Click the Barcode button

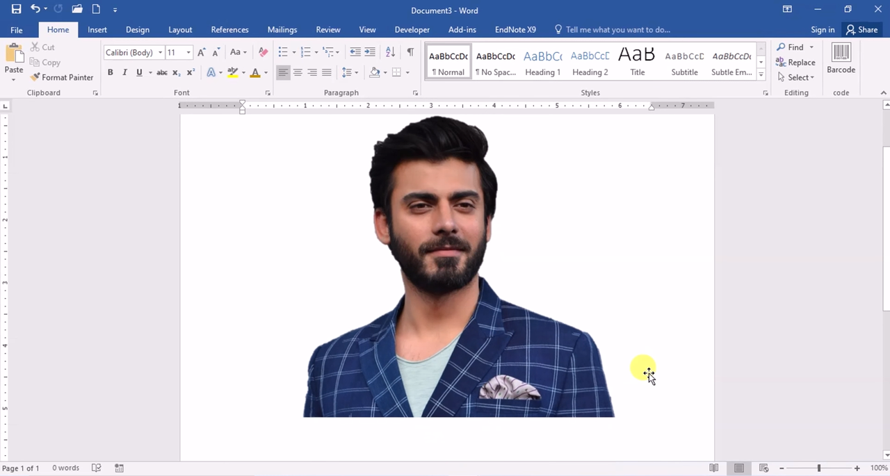841,59
